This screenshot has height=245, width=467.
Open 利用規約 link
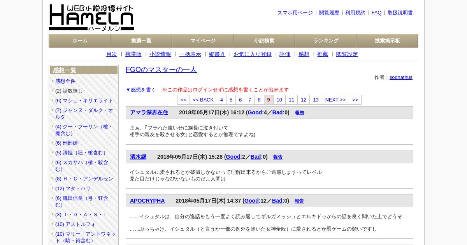(355, 13)
